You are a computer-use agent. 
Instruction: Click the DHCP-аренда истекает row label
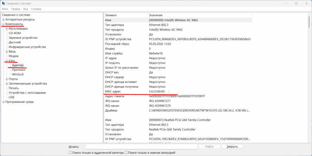coord(121,82)
